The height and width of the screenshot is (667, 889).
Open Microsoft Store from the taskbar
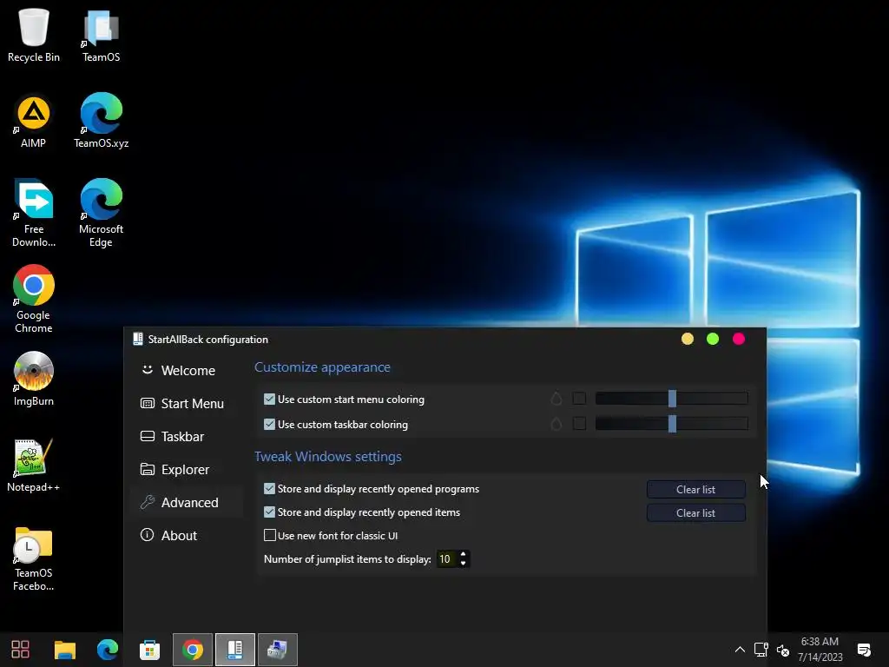(149, 650)
